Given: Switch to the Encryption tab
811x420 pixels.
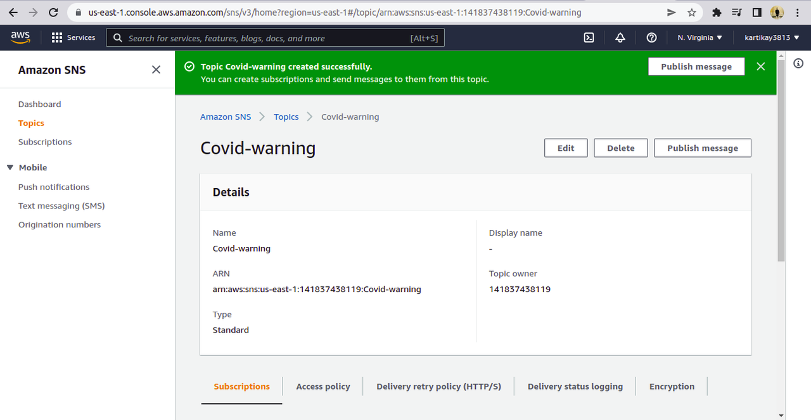Looking at the screenshot, I should (x=672, y=386).
